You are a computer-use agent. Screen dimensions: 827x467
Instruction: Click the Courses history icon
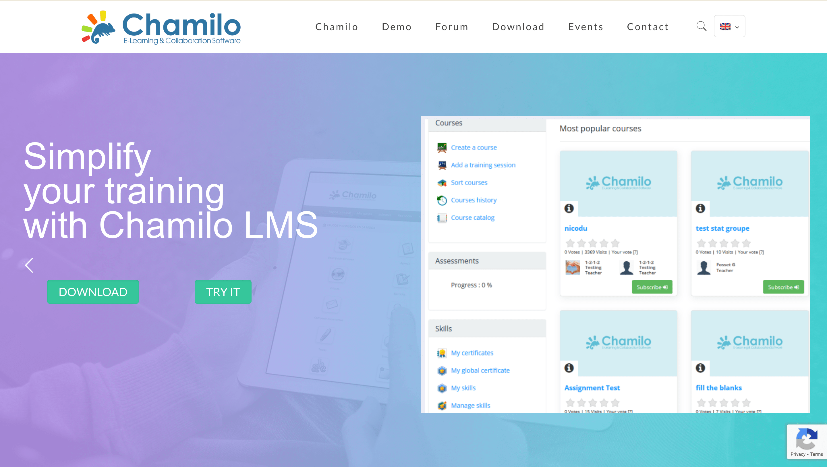click(442, 200)
